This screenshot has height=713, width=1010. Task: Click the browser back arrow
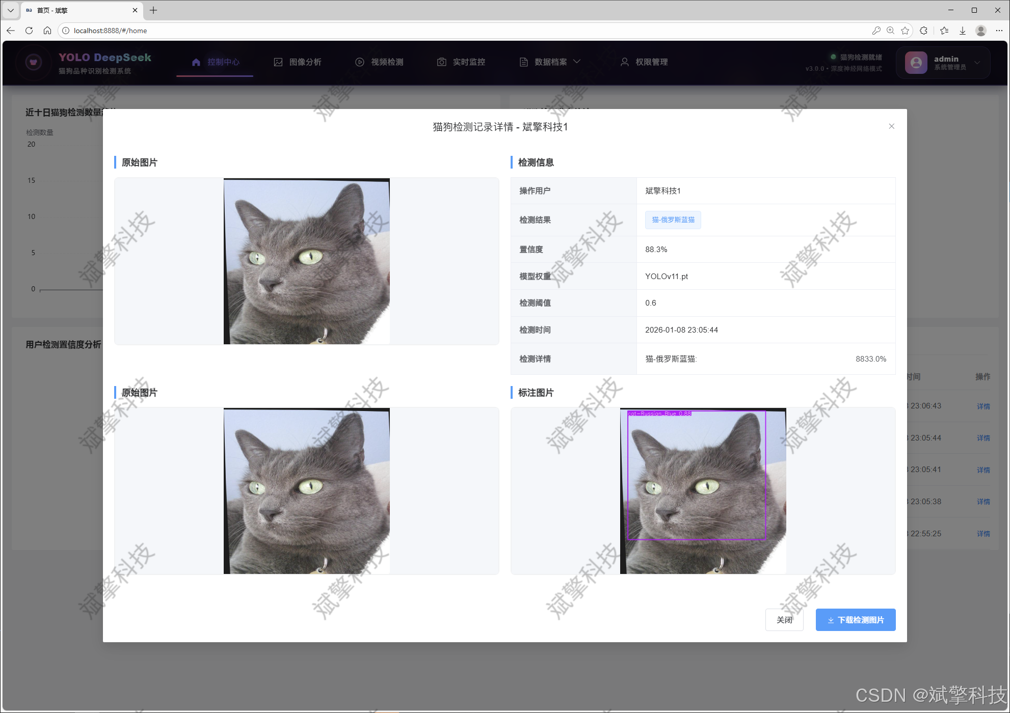click(x=11, y=31)
